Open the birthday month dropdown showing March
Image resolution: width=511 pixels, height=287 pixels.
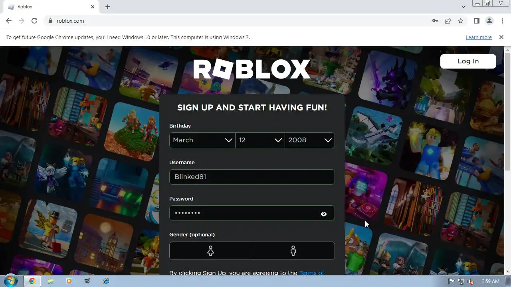point(202,140)
